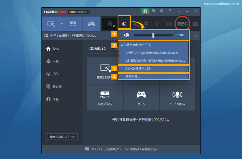The image size is (242, 159).
Task: Click the 外部デバイス HDMI tile
Action: [105, 97]
